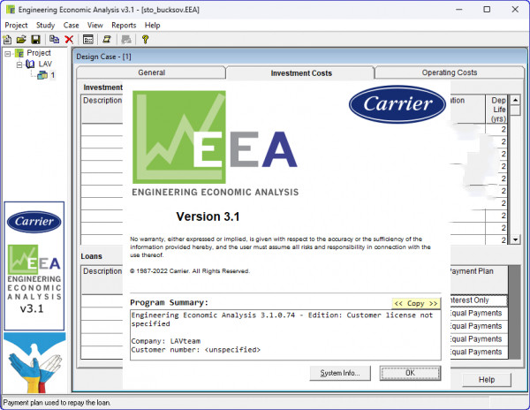
Task: Click the EEA application icon in title bar
Action: click(x=11, y=10)
